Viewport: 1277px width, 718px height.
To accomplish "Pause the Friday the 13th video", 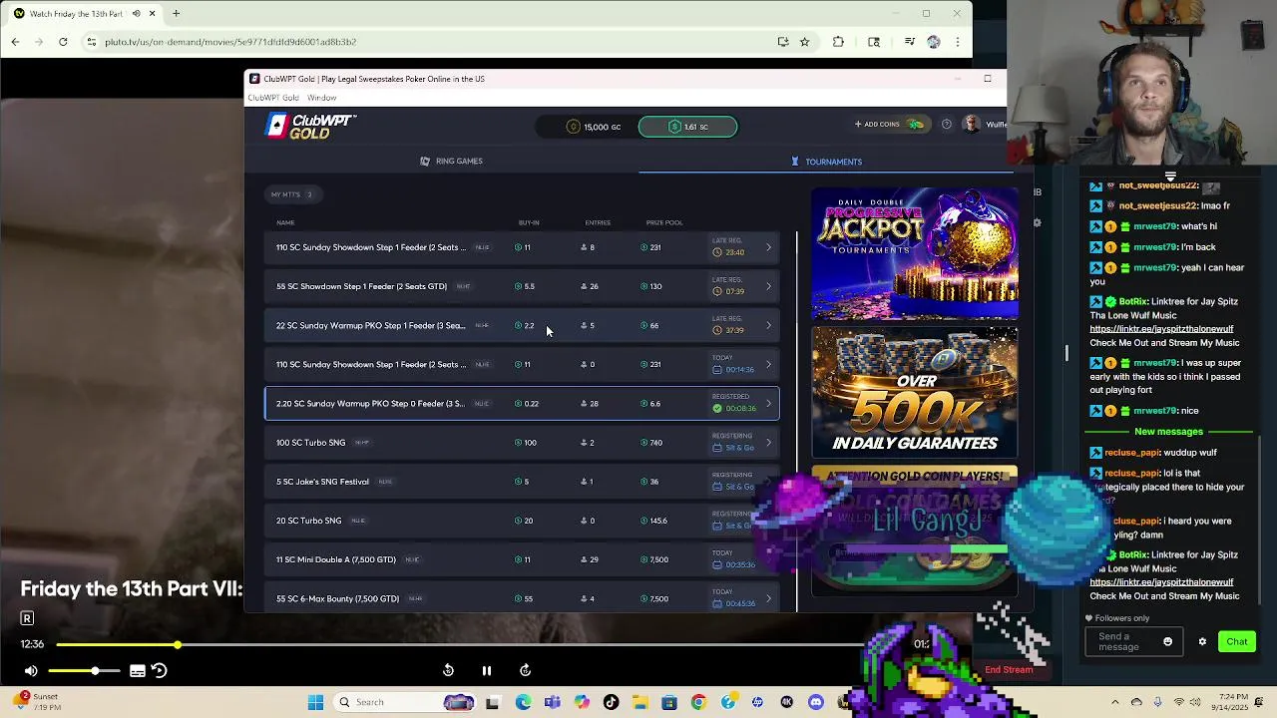I will click(x=486, y=670).
